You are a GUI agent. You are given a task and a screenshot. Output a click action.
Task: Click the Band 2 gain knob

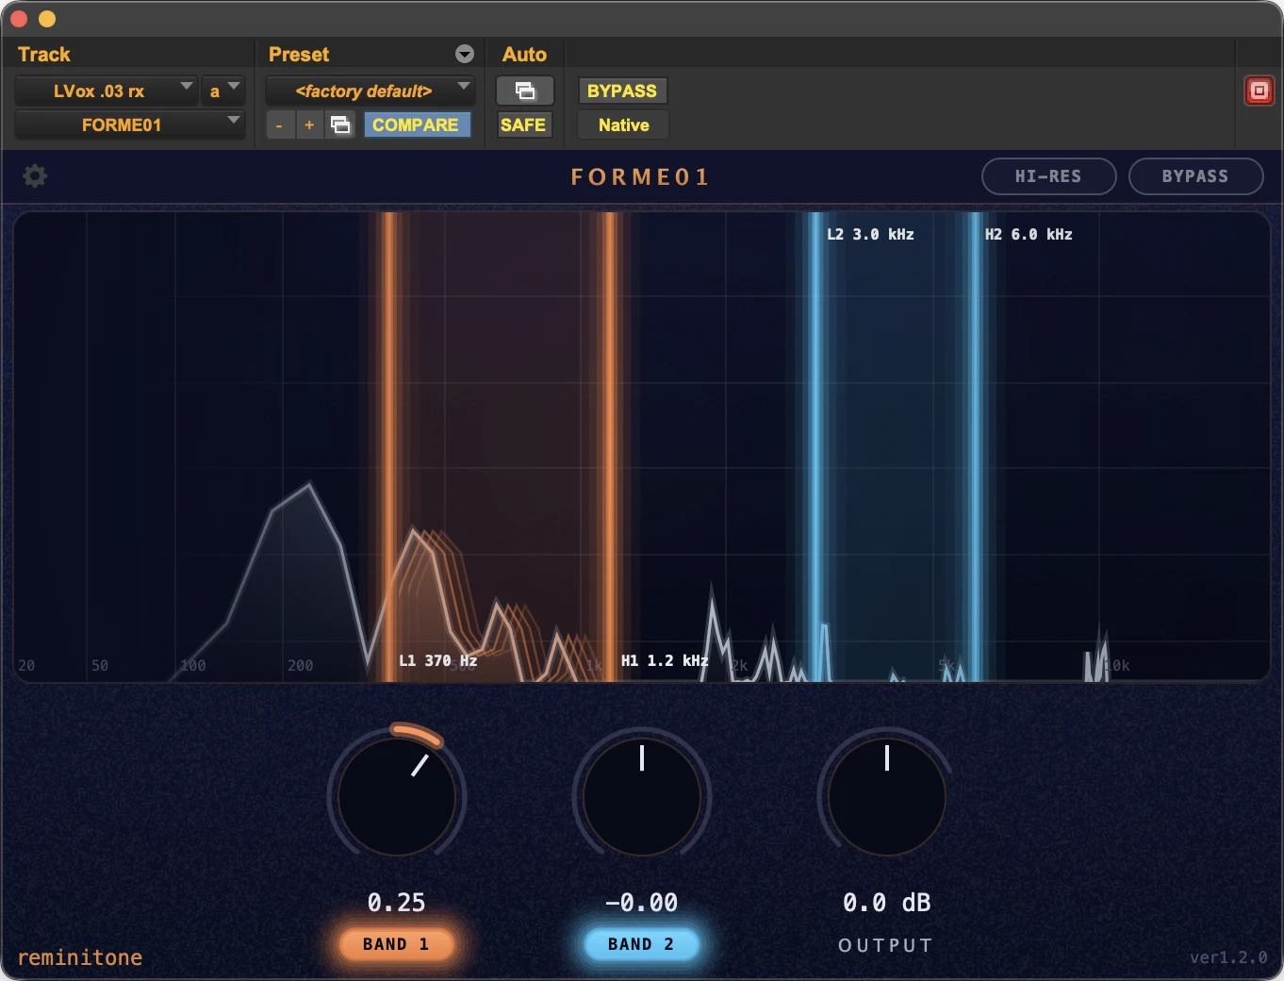[642, 796]
